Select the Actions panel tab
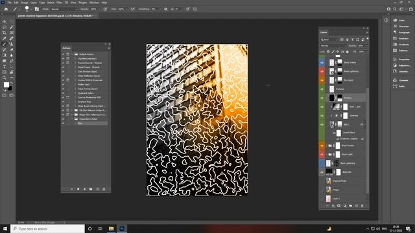The image size is (415, 233). coord(66,48)
